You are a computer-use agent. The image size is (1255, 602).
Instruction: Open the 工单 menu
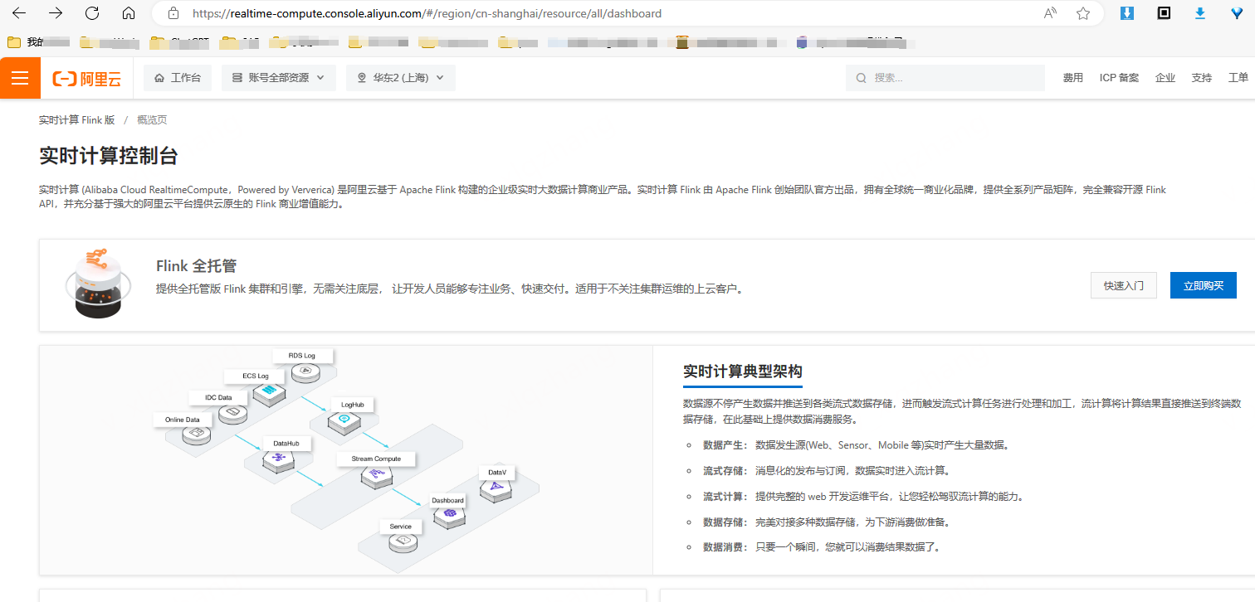[1238, 78]
